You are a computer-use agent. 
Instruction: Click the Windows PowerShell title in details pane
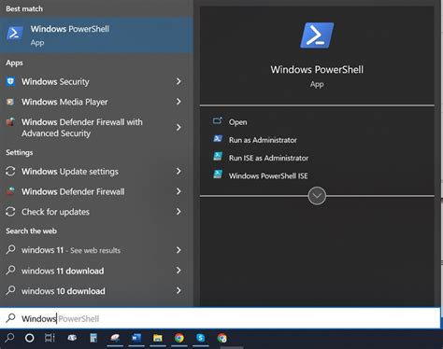[x=317, y=69]
